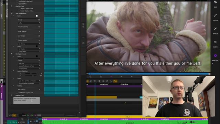Click the second icon left of the monitor
The height and width of the screenshot is (124, 220).
click(x=83, y=27)
